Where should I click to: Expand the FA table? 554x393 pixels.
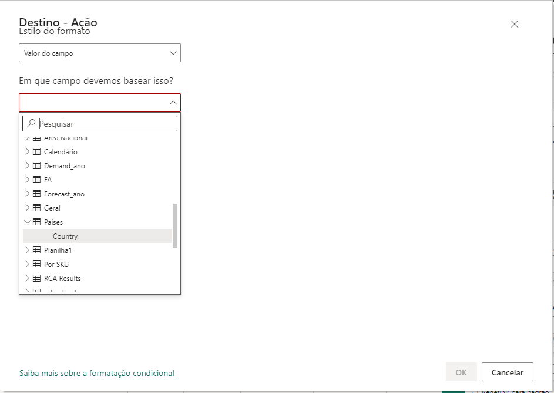click(27, 180)
